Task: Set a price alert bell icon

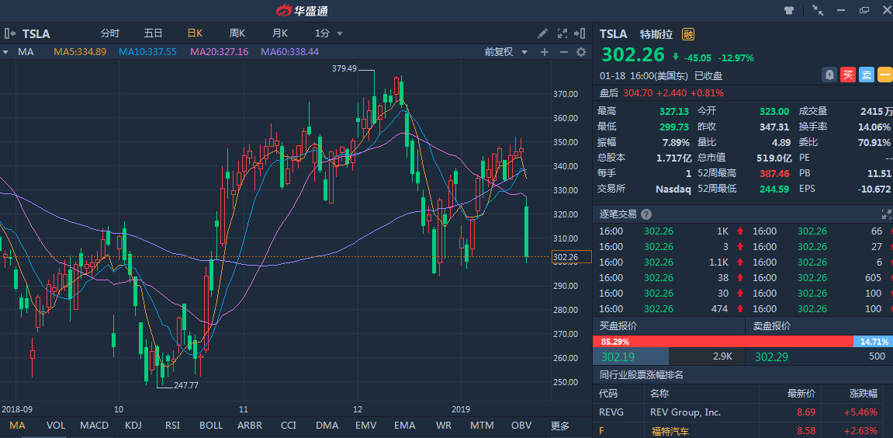Action: 829,75
